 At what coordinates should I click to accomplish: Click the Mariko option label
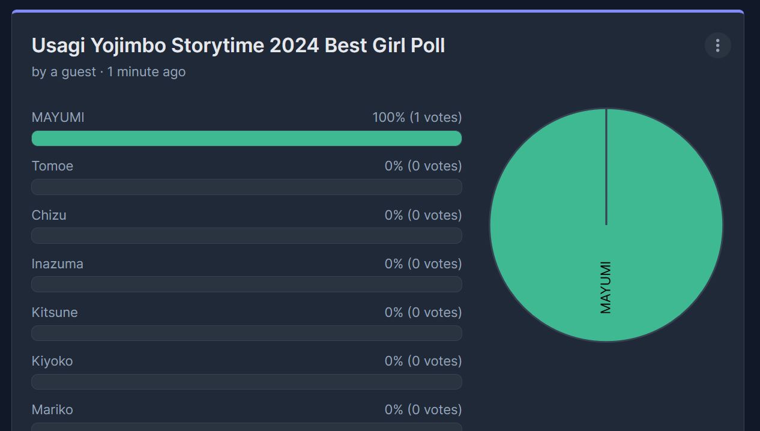pos(52,410)
